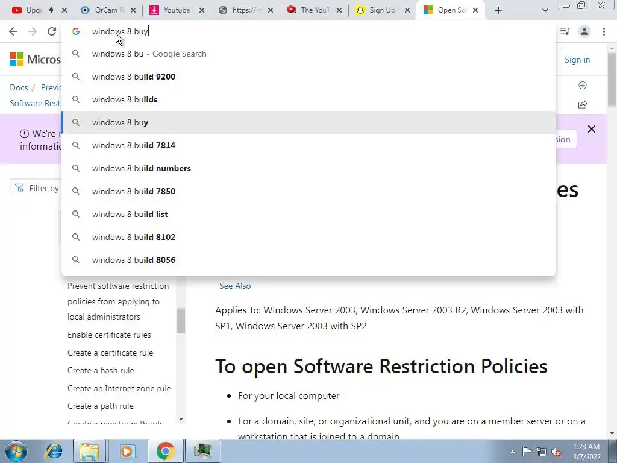This screenshot has width=617, height=463.
Task: Click the muted volume tray icon
Action: tap(556, 452)
